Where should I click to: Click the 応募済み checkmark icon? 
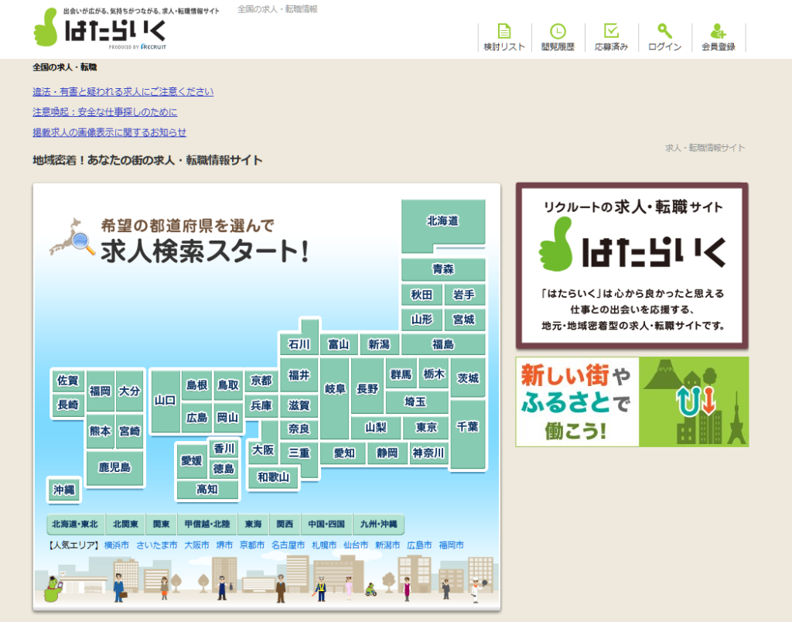611,31
